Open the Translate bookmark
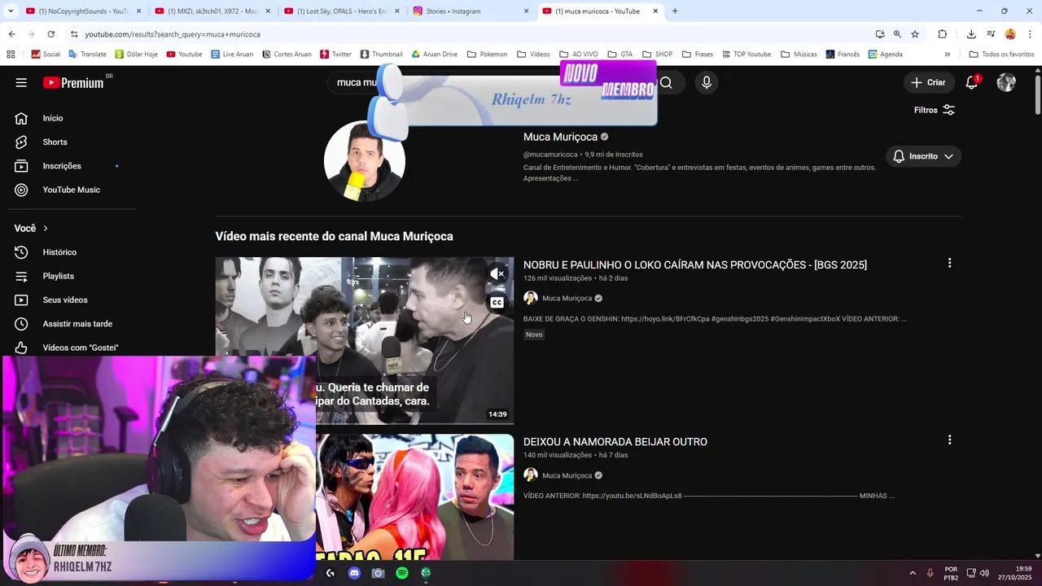Viewport: 1042px width, 586px height. (87, 55)
